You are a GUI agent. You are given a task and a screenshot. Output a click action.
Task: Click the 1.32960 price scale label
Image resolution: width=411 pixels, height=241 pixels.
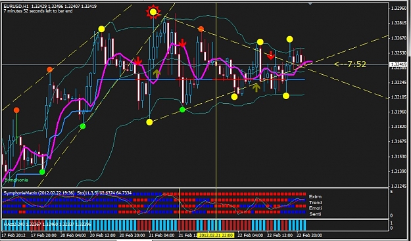coord(399,9)
